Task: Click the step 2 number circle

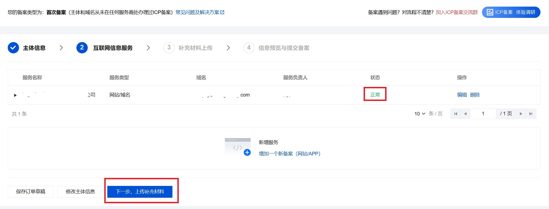Action: (82, 48)
